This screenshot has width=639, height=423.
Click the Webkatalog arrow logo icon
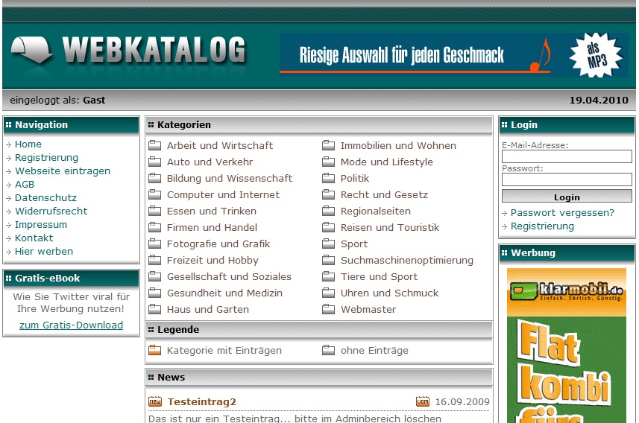tap(32, 51)
